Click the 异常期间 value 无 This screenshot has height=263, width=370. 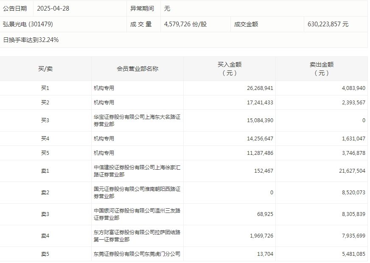pos(167,8)
